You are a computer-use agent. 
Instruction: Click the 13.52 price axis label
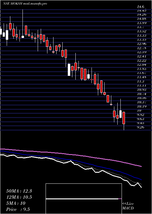(x=142, y=31)
